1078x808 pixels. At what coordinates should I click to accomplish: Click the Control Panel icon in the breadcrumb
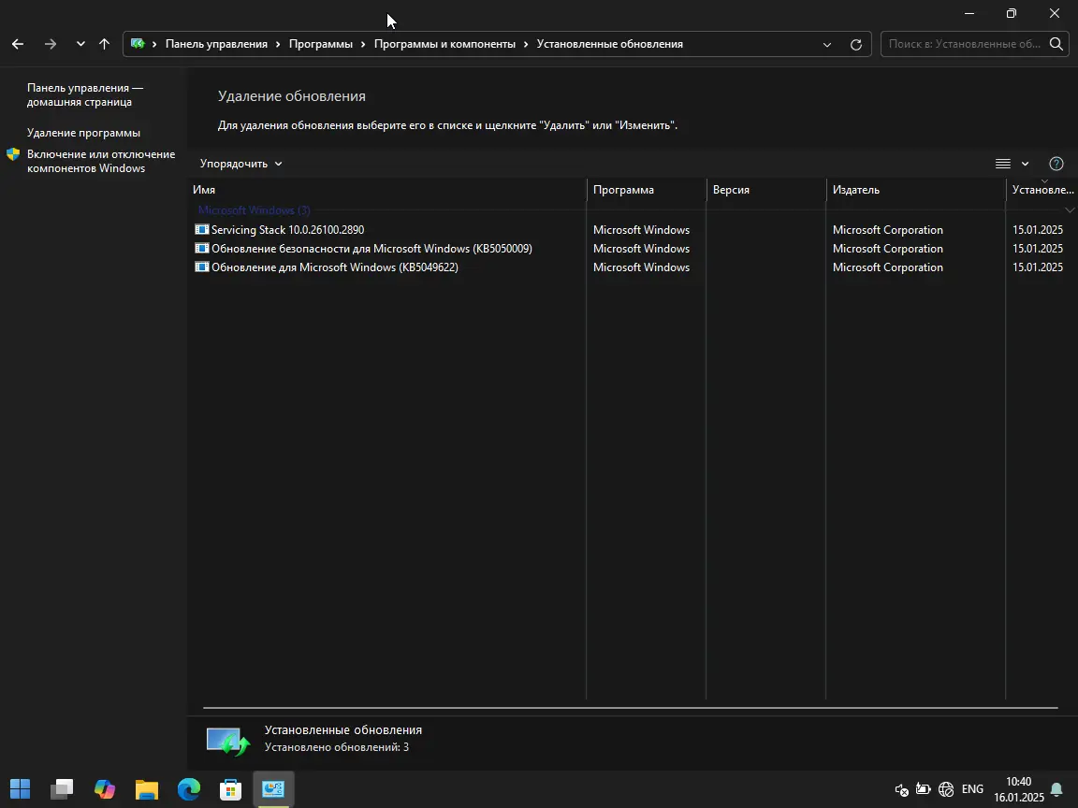click(x=138, y=44)
